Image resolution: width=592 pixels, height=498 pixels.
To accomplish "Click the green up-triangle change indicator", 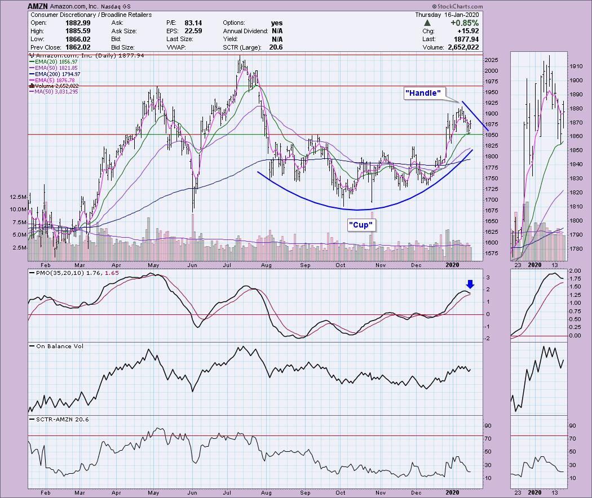I will click(427, 23).
